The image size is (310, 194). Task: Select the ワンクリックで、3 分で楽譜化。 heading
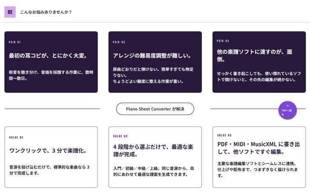(48, 151)
